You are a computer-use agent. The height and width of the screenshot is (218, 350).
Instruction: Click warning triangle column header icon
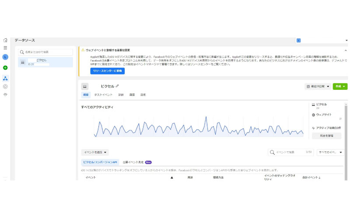[x=171, y=177]
